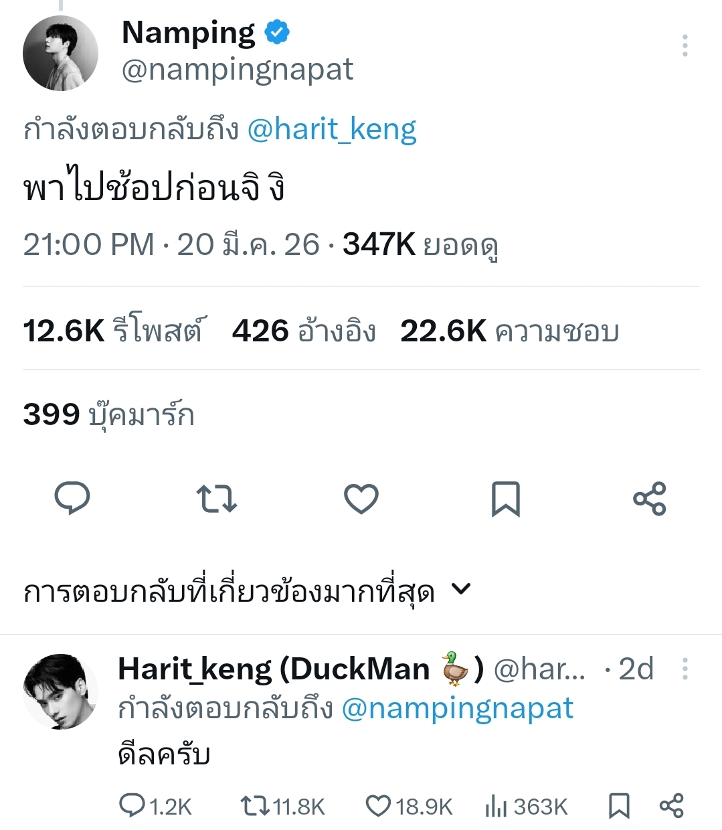722x830 pixels.
Task: Bookmark Harit_keng's reply
Action: click(x=619, y=805)
